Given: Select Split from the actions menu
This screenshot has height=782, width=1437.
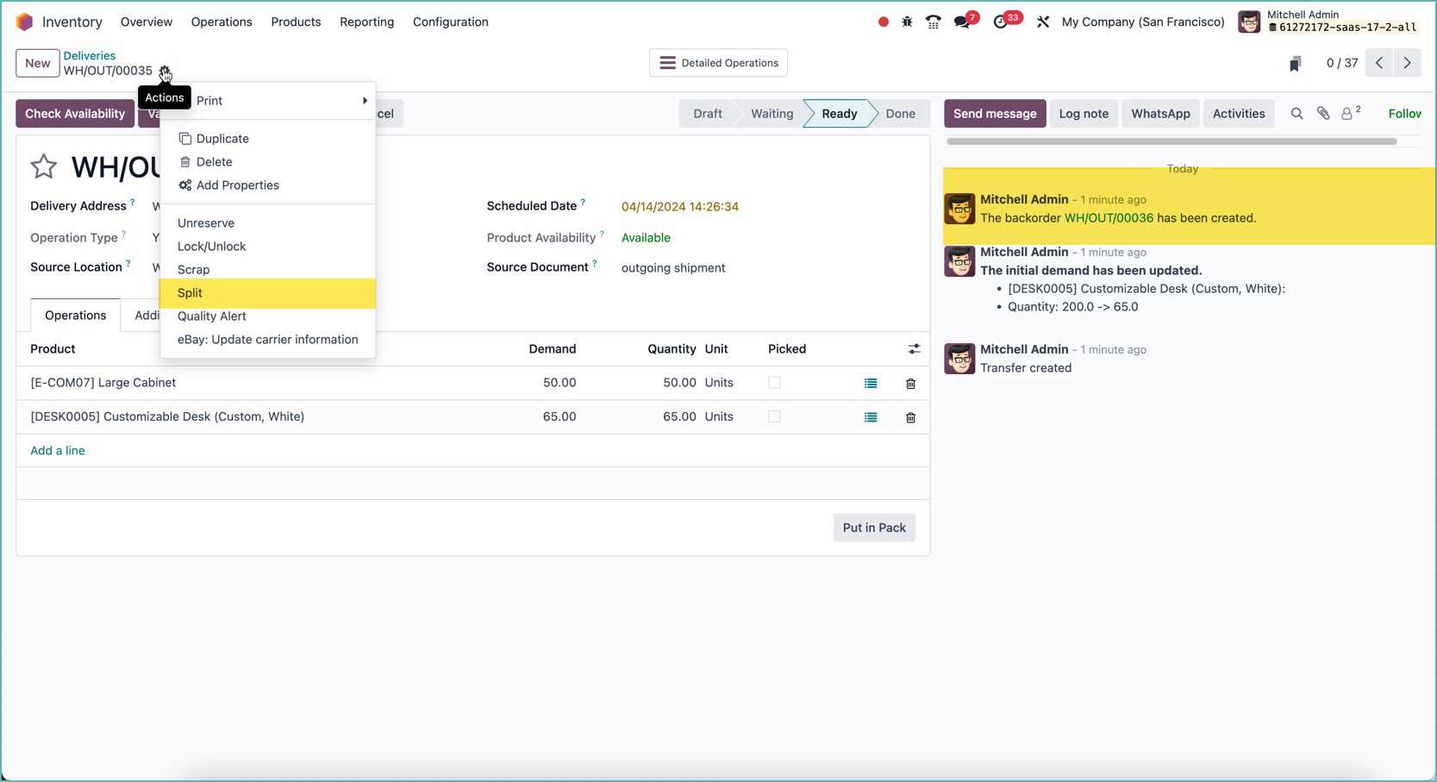Looking at the screenshot, I should tap(190, 293).
